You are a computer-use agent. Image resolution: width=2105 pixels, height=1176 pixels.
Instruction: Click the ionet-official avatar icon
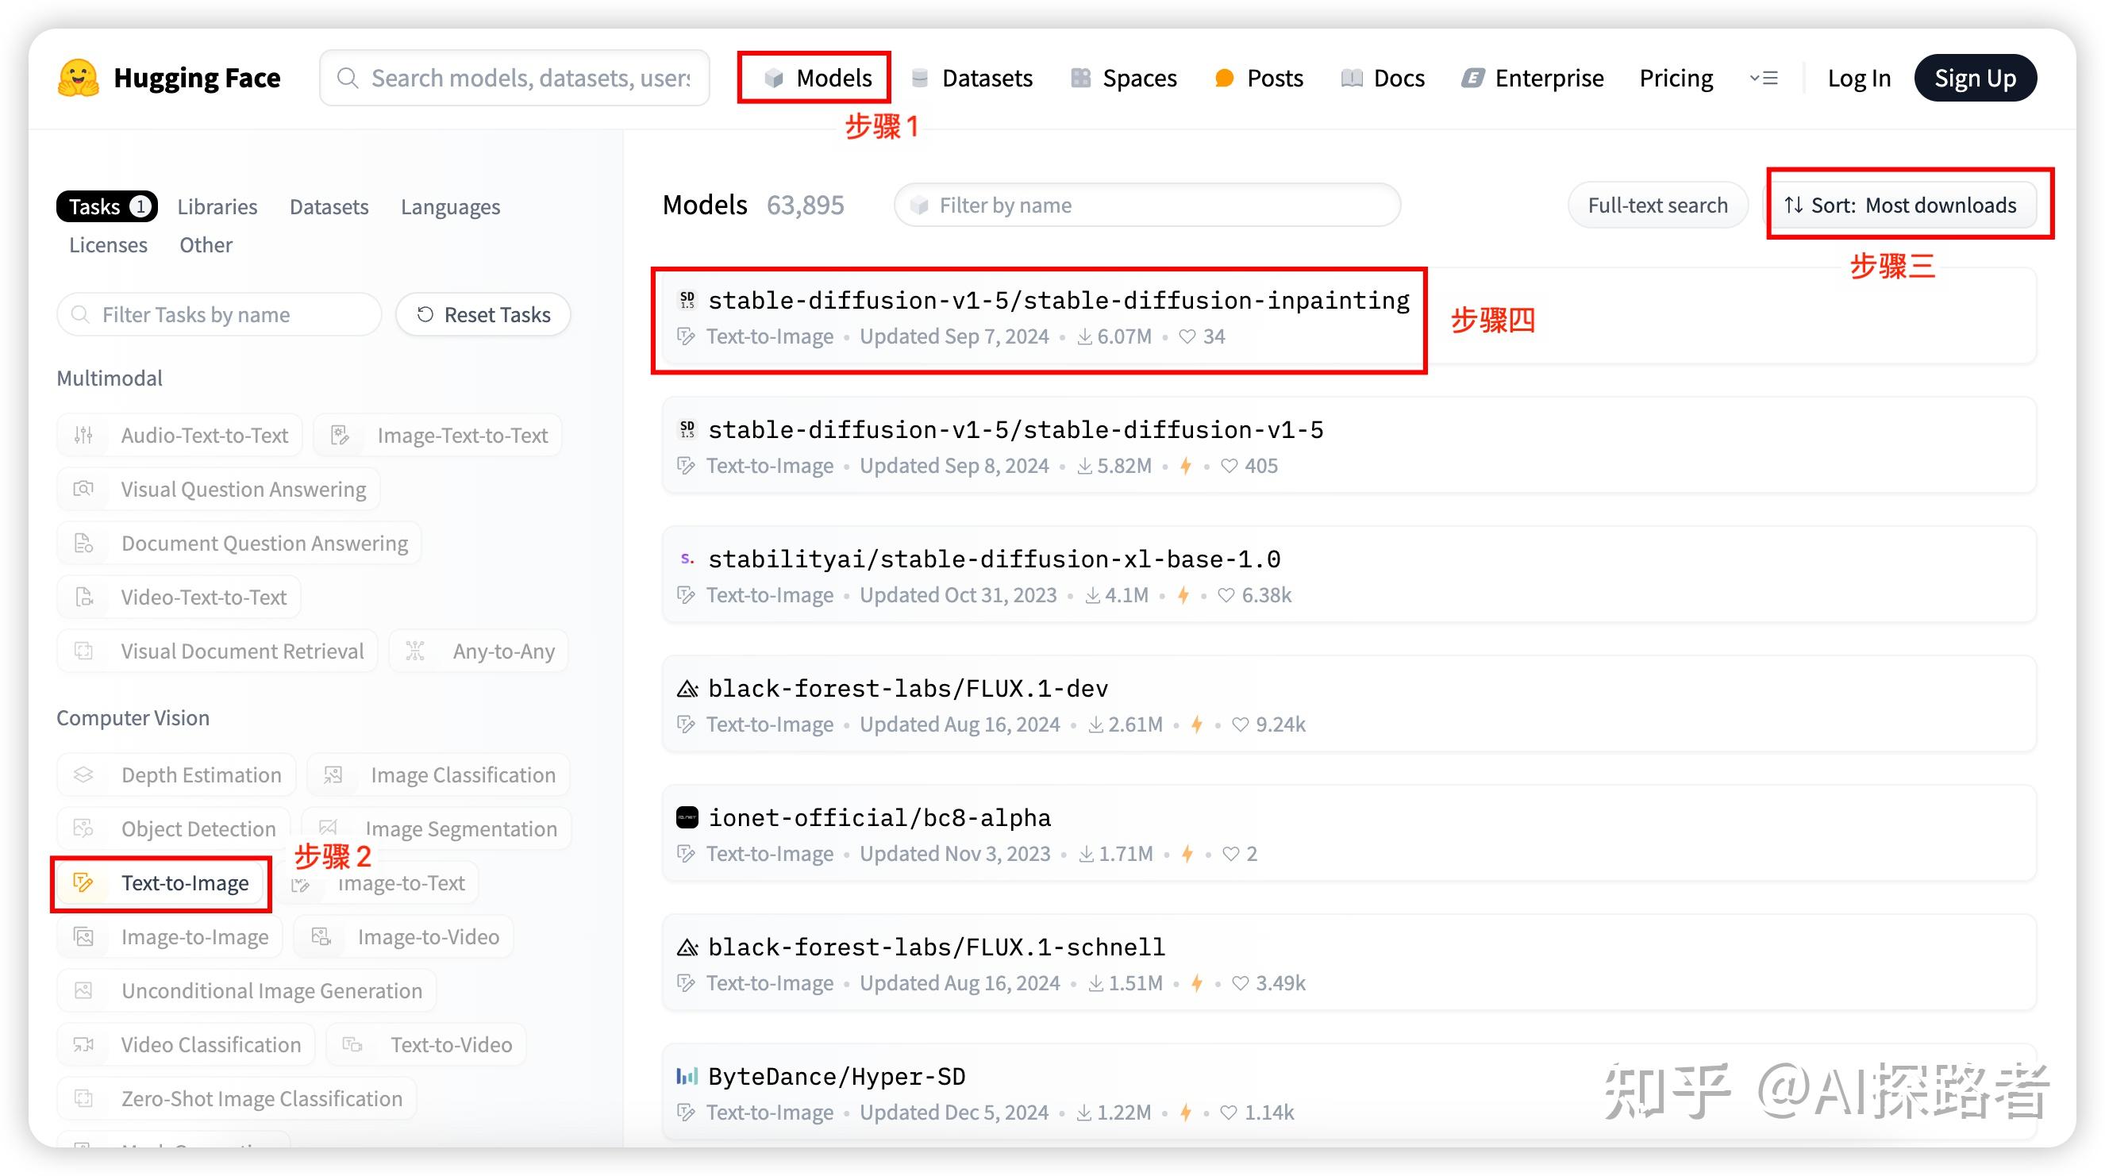click(x=687, y=817)
